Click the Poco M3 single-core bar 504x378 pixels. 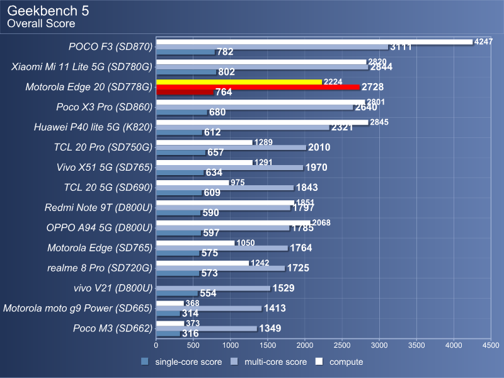click(168, 334)
